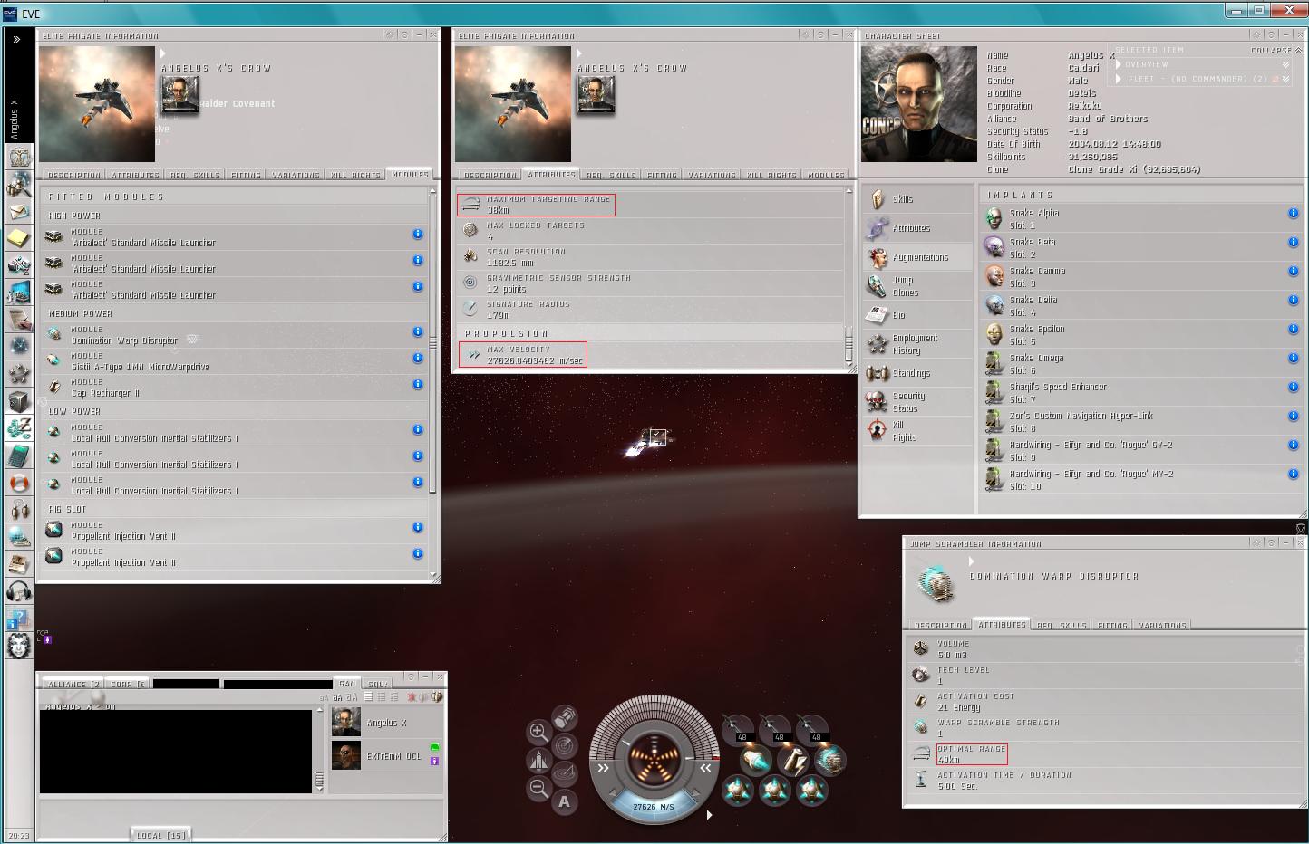Click the Domination Warp Disruptor module image
Screen dimensions: 1309x844
click(x=936, y=582)
